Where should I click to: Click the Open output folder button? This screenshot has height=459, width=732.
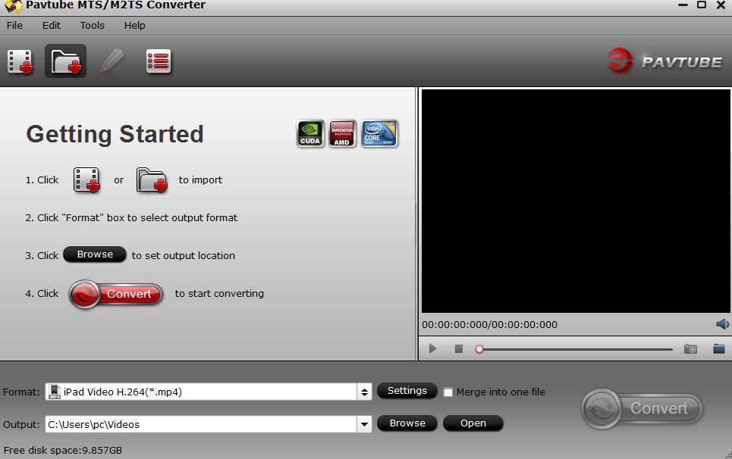(473, 423)
